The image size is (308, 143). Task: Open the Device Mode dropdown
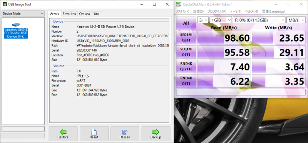tap(23, 14)
